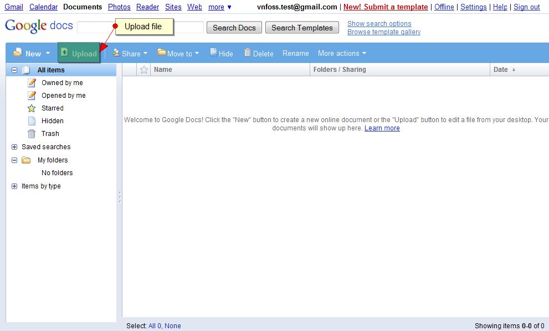549x331 pixels.
Task: Click the My folders folder icon
Action: [x=26, y=160]
